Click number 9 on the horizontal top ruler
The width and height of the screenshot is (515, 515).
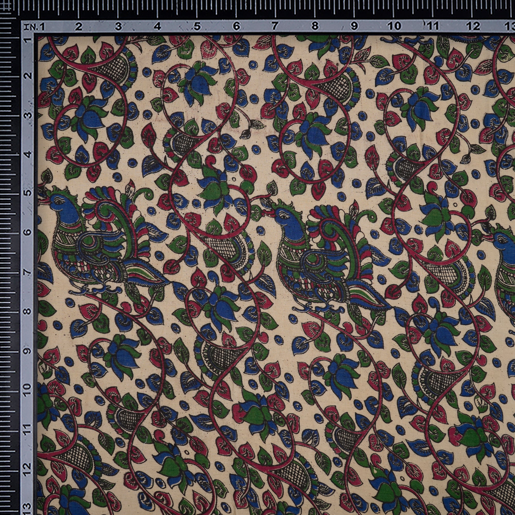tap(354, 27)
